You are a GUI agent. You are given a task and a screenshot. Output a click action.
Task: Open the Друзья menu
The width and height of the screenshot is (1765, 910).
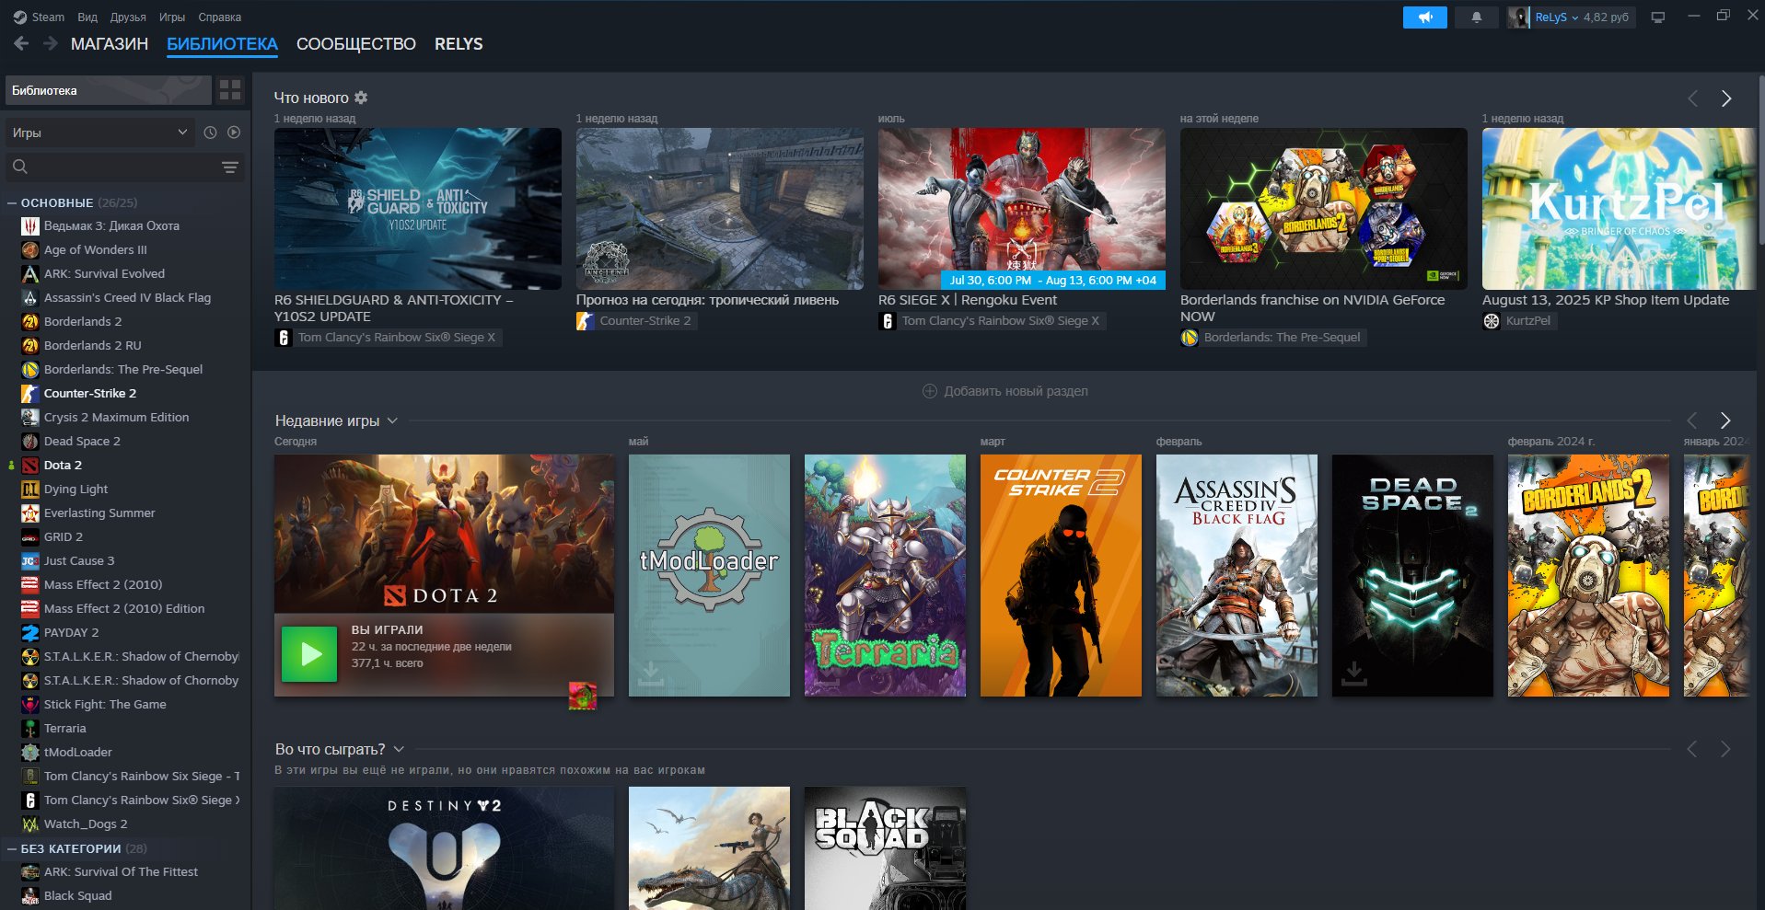coord(128,17)
